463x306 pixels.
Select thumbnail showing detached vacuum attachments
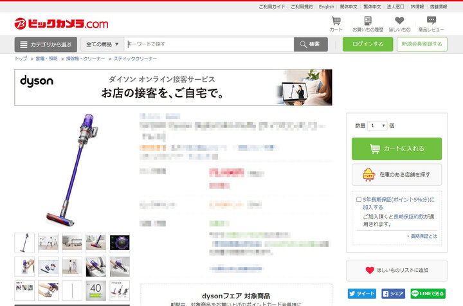tap(48, 266)
